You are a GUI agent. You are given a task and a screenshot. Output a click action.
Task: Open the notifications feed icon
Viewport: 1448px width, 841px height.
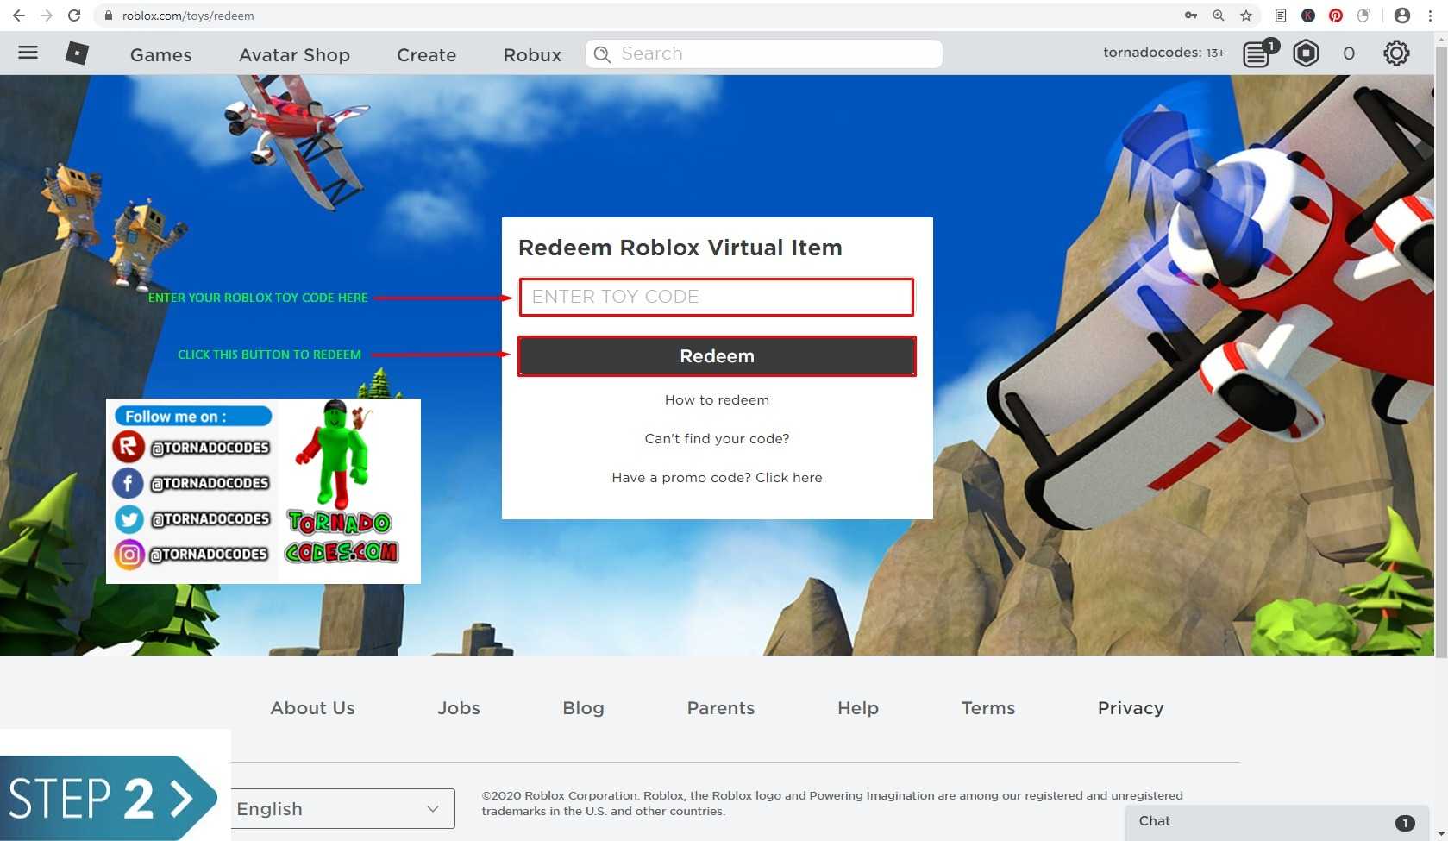click(x=1258, y=53)
